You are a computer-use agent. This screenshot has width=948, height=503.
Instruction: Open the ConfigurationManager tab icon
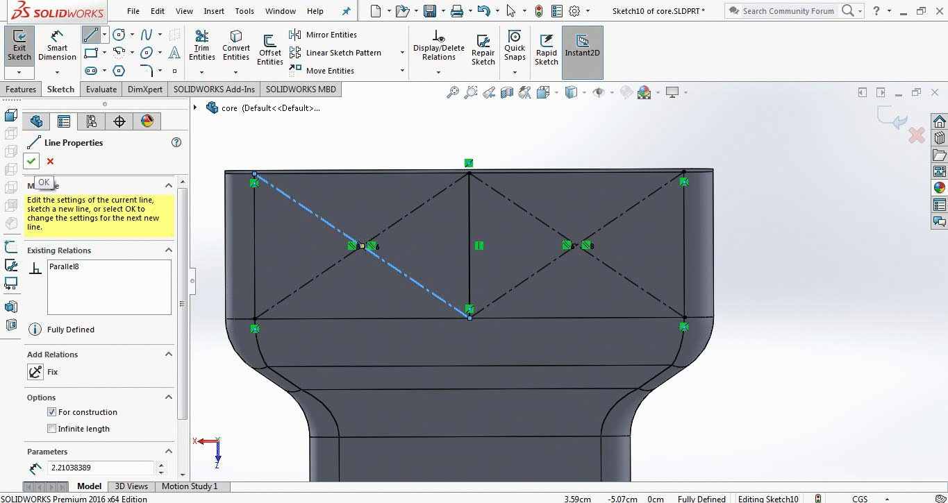point(92,121)
